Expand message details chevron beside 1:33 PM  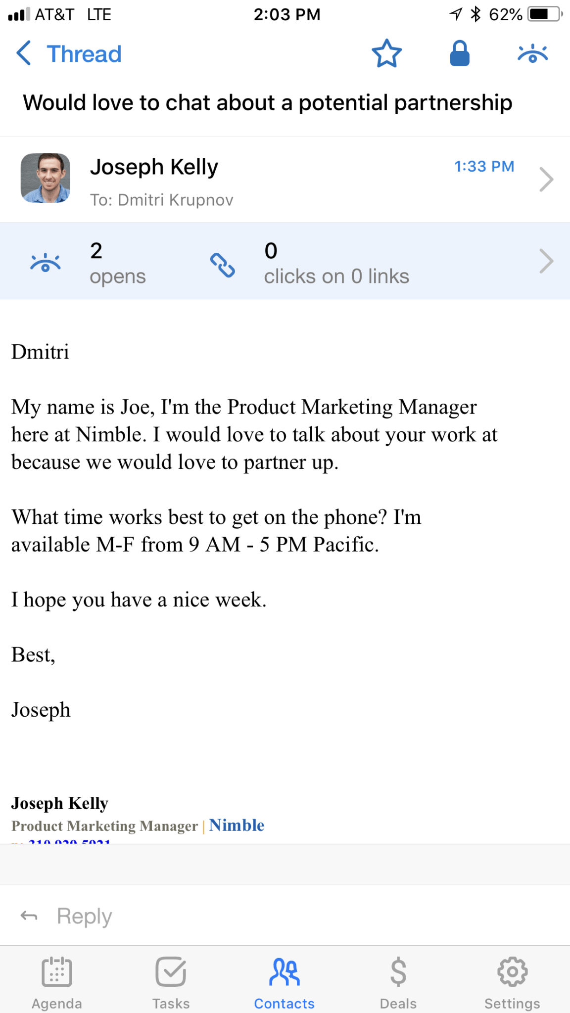coord(546,179)
